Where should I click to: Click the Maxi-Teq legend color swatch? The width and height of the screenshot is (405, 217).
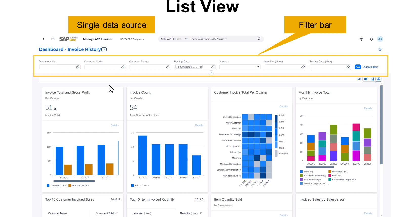point(301,172)
